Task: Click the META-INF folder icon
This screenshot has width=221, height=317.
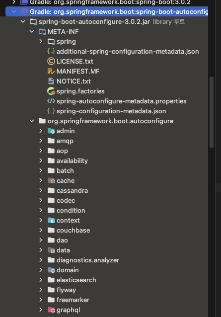Action: (x=42, y=31)
